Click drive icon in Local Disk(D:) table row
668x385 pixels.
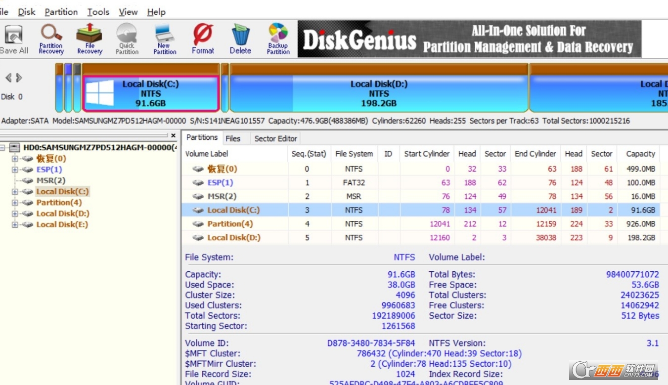pos(198,238)
